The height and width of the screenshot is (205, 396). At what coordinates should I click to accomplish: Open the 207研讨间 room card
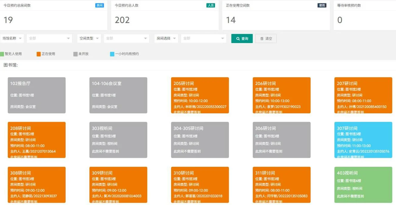click(x=363, y=95)
